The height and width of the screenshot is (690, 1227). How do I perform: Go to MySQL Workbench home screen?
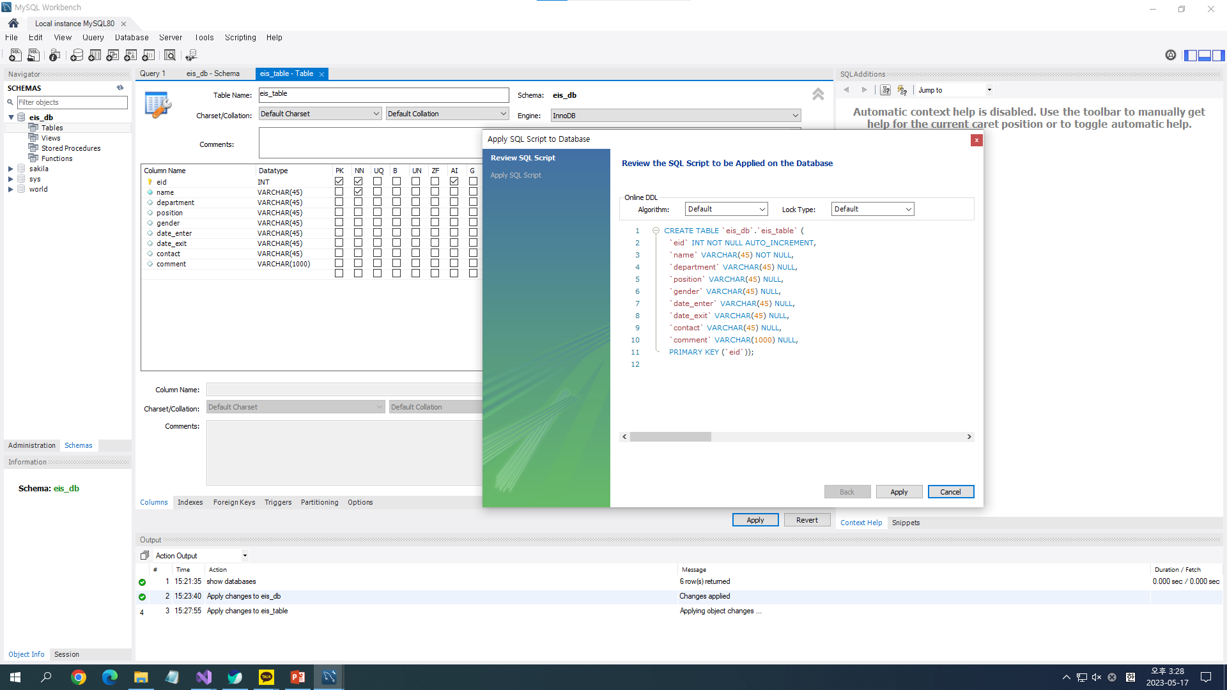coord(13,23)
